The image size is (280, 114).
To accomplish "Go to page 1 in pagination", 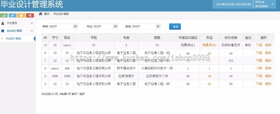I will (78, 94).
